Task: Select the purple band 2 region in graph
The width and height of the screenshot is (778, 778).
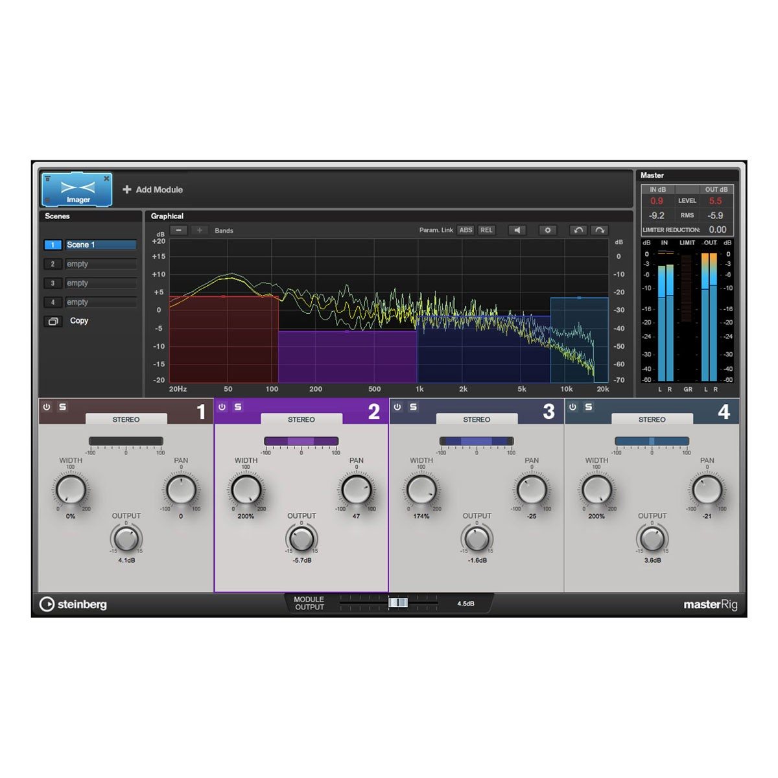Action: [348, 357]
